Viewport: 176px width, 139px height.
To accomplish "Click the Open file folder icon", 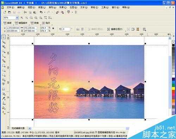I will click(10, 12).
